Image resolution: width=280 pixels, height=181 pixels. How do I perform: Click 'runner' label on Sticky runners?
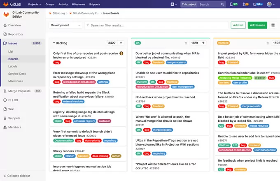tap(116, 156)
